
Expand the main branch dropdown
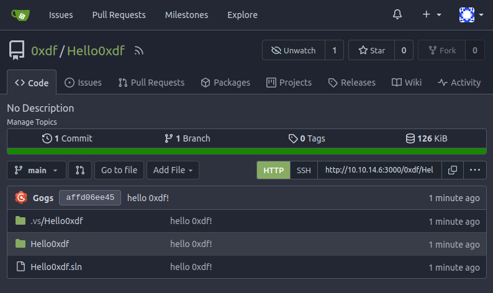point(36,170)
